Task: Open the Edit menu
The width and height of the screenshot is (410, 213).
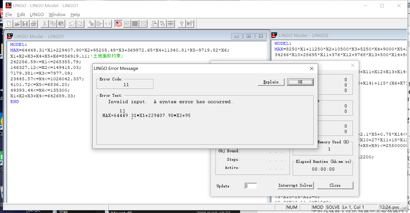Action: 21,14
